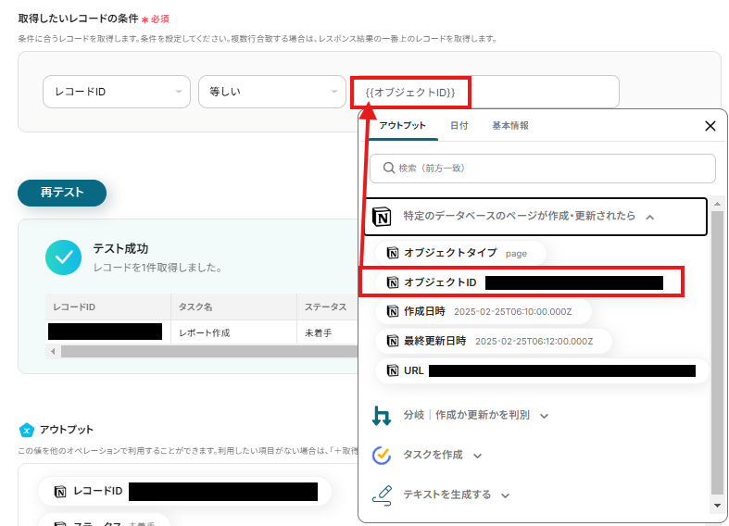Click the green test success checkmark icon
The image size is (729, 526).
coord(63,258)
